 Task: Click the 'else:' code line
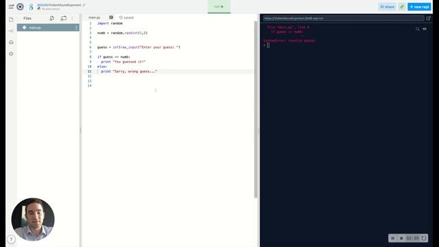point(102,67)
